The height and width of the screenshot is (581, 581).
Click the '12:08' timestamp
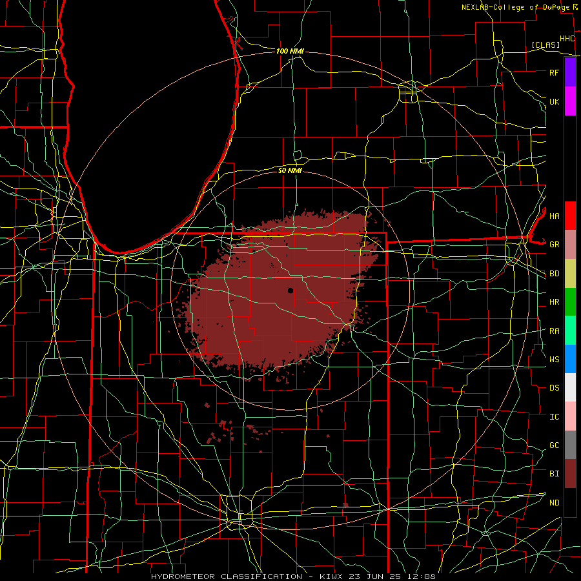click(x=422, y=576)
